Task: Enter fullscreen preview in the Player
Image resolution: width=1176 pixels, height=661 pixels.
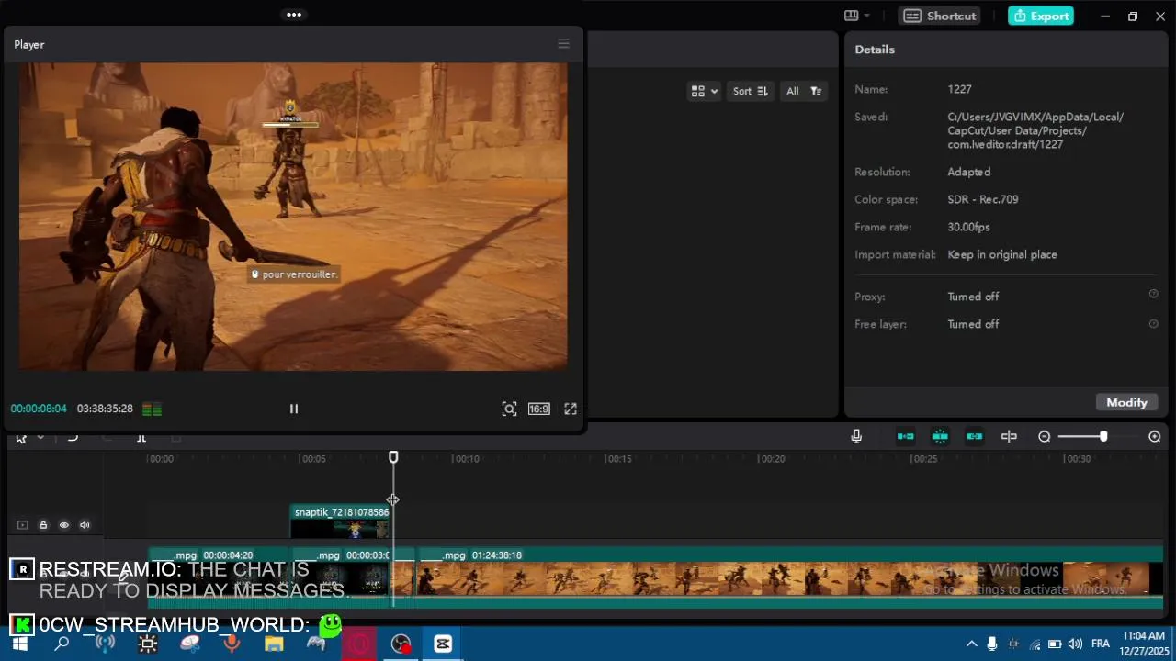Action: (x=571, y=409)
